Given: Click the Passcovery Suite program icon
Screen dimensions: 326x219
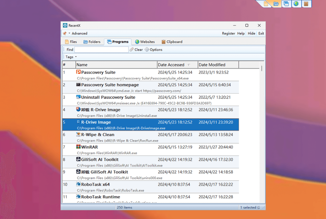Looking at the screenshot, I should (x=78, y=72).
